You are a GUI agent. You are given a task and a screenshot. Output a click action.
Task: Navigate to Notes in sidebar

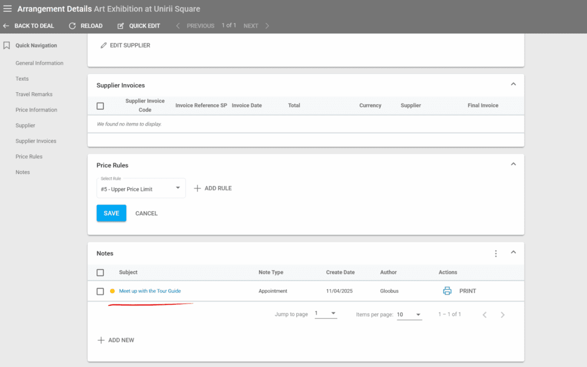(22, 172)
